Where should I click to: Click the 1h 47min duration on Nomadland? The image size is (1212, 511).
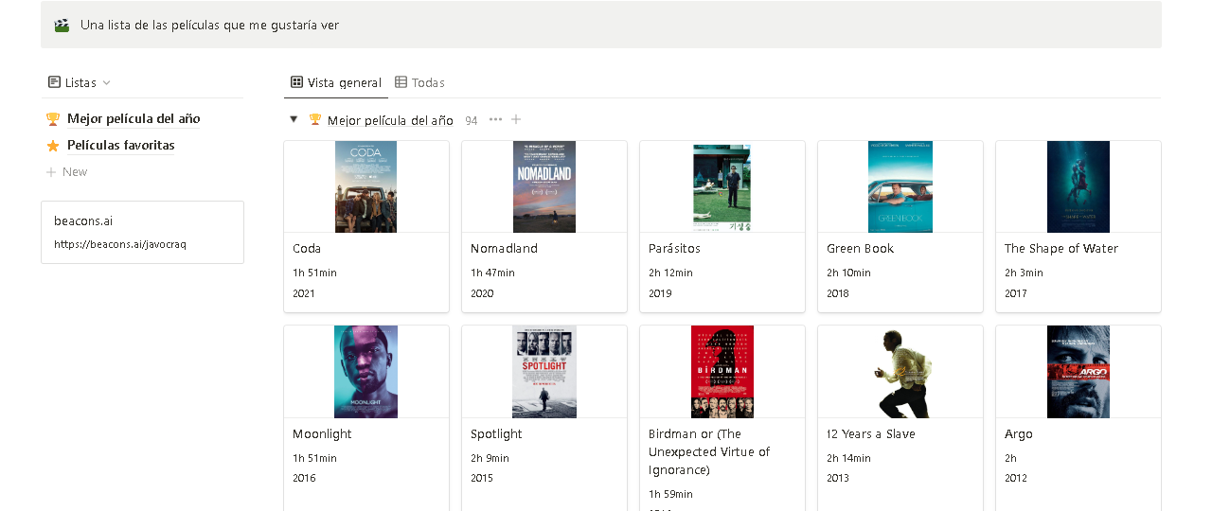coord(492,273)
